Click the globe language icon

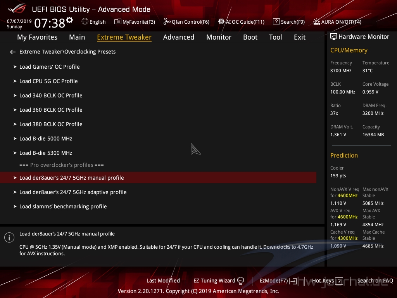click(x=85, y=22)
